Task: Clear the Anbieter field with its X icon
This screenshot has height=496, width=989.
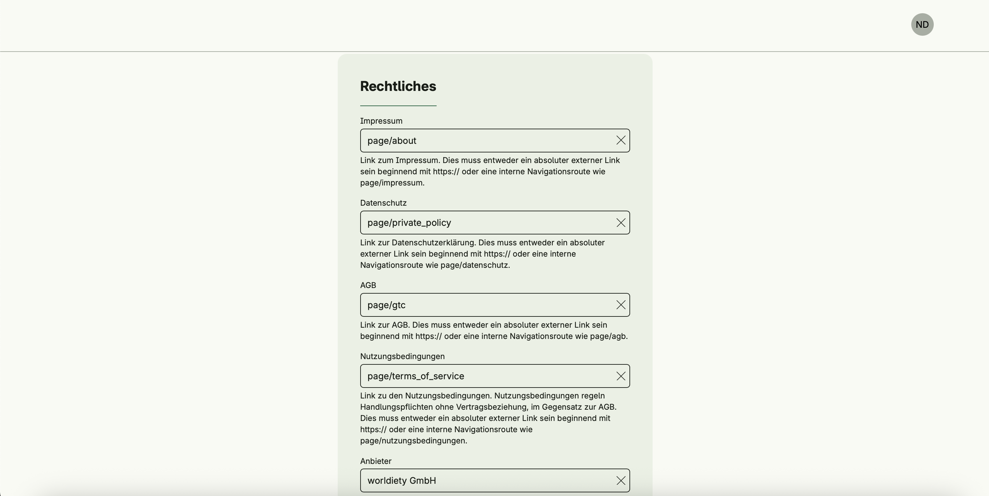Action: point(621,481)
